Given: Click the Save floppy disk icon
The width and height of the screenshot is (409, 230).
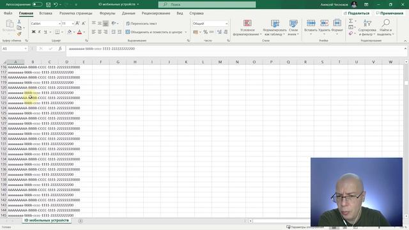Looking at the screenshot, I should (x=49, y=4).
